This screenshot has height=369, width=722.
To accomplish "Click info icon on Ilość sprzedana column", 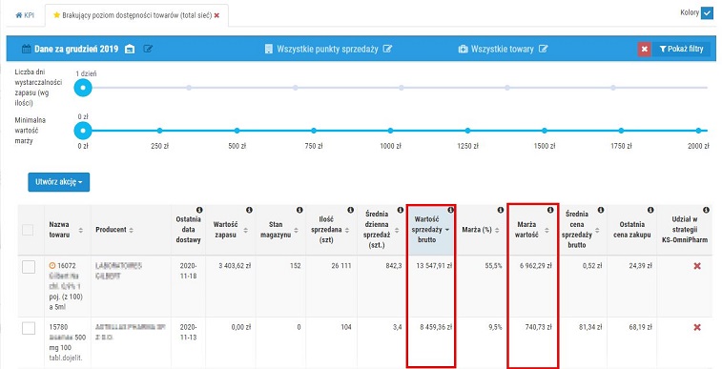I will pos(350,210).
